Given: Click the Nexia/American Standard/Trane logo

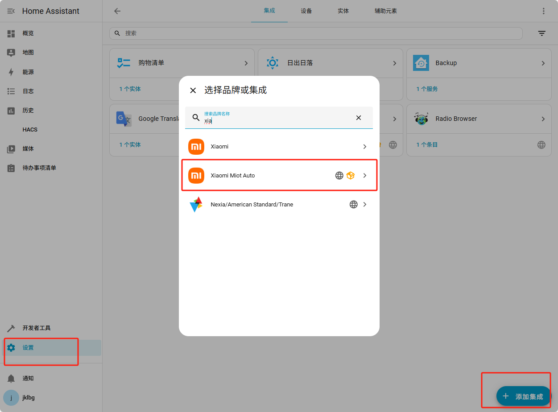Looking at the screenshot, I should 196,205.
